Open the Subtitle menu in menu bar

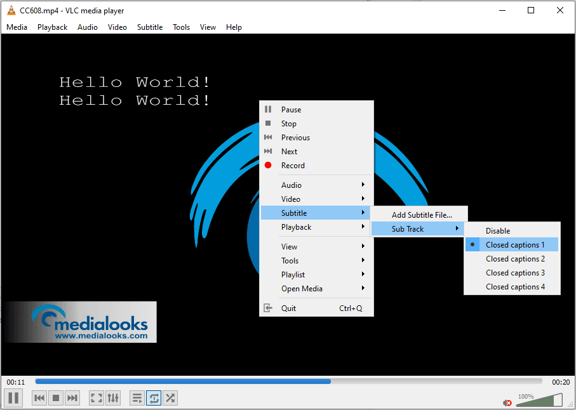coord(150,27)
